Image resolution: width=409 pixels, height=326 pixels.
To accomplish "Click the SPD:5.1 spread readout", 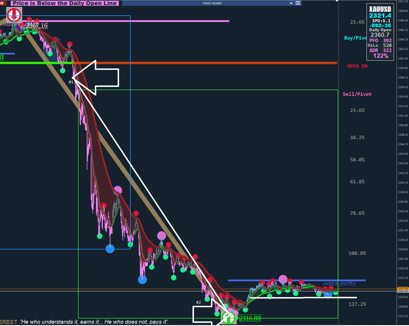I will click(x=381, y=21).
